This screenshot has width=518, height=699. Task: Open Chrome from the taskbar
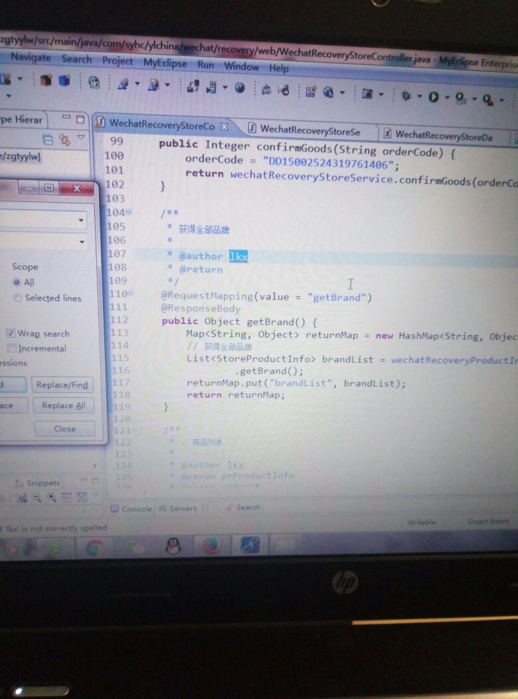(95, 548)
